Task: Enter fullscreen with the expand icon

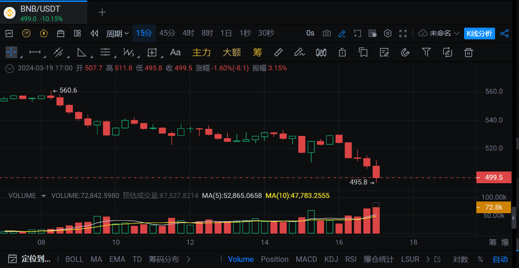Action: (403, 33)
